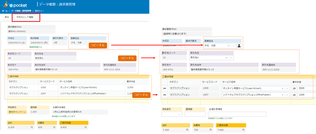Click the empty お値引き補足 text field
This screenshot has width=316, height=134.
click(237, 114)
